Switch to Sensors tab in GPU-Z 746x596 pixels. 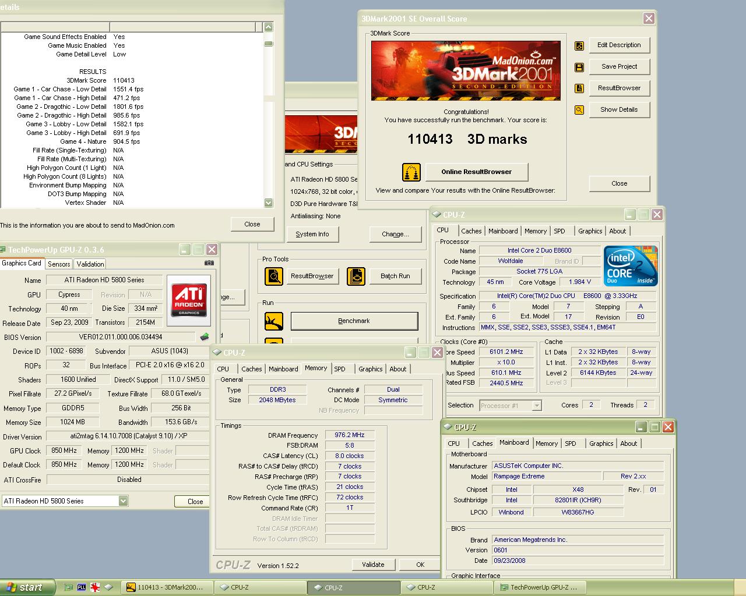[x=59, y=264]
